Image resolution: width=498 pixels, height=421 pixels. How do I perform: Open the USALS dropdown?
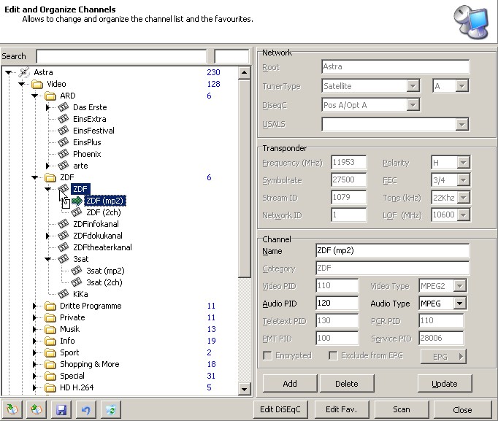[461, 124]
